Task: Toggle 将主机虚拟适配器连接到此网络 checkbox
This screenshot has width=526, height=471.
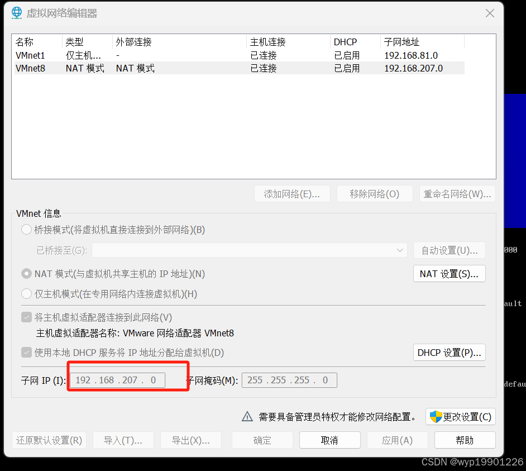Action: [x=26, y=317]
